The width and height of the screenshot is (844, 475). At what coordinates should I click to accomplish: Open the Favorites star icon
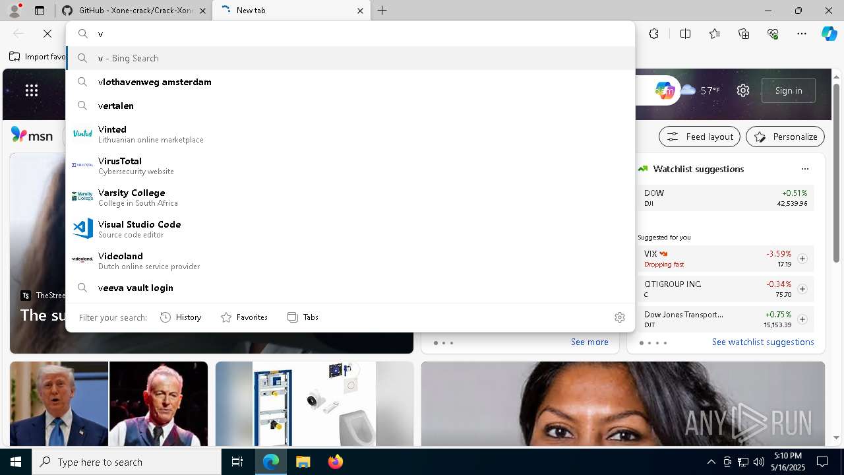tap(715, 34)
